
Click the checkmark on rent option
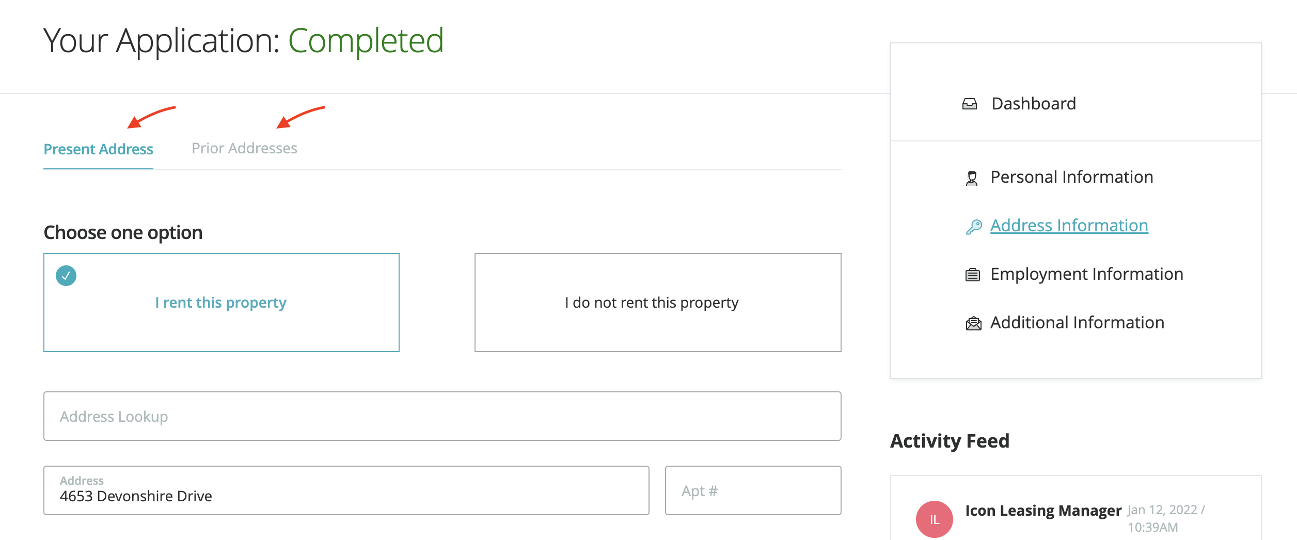click(66, 276)
